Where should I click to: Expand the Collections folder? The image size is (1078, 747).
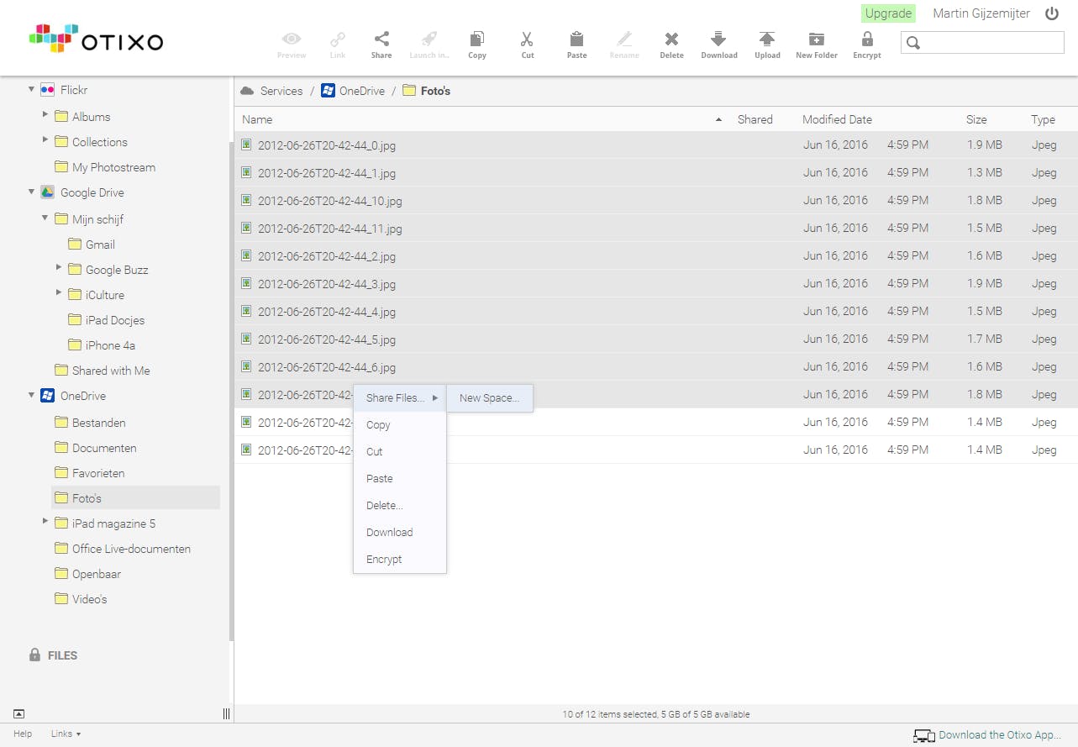[x=45, y=140]
